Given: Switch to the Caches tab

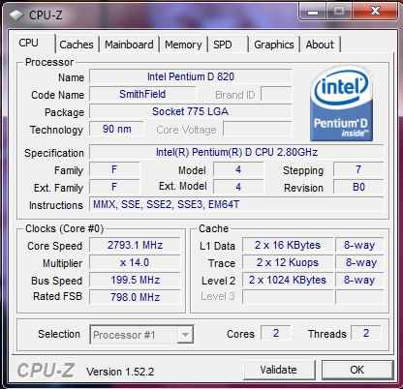Looking at the screenshot, I should 77,45.
